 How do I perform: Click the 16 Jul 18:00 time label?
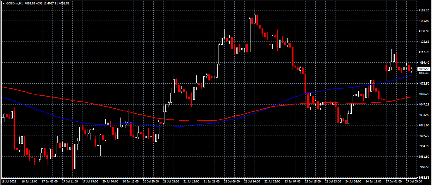[29, 182]
